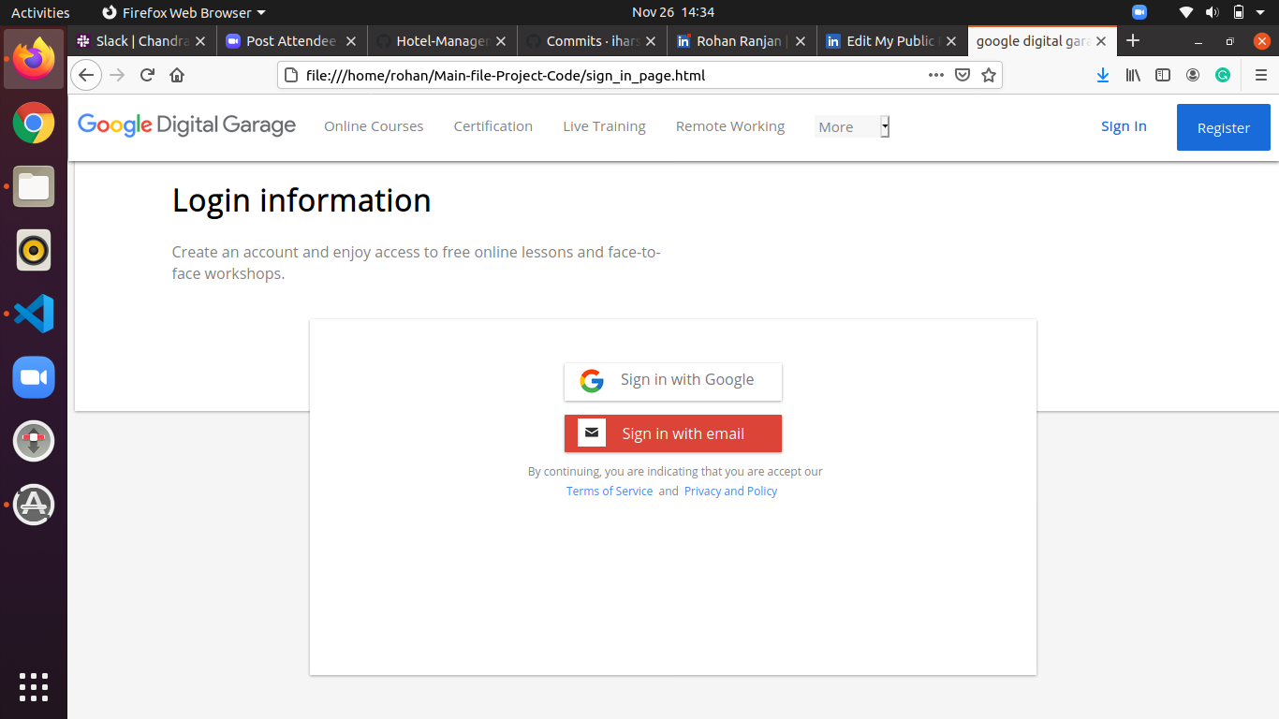Viewport: 1279px width, 719px height.
Task: Open Live Training nav link
Action: [604, 126]
